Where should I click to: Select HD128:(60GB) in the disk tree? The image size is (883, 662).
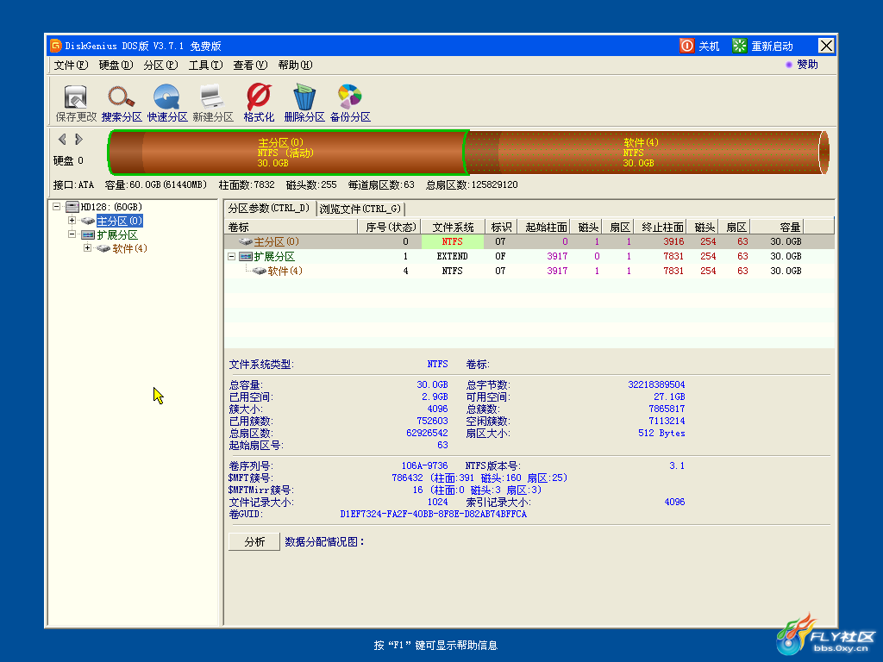(x=111, y=207)
